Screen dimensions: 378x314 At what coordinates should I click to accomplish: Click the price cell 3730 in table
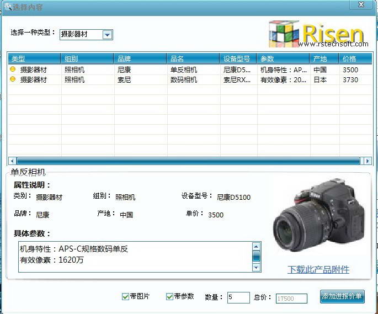point(350,80)
